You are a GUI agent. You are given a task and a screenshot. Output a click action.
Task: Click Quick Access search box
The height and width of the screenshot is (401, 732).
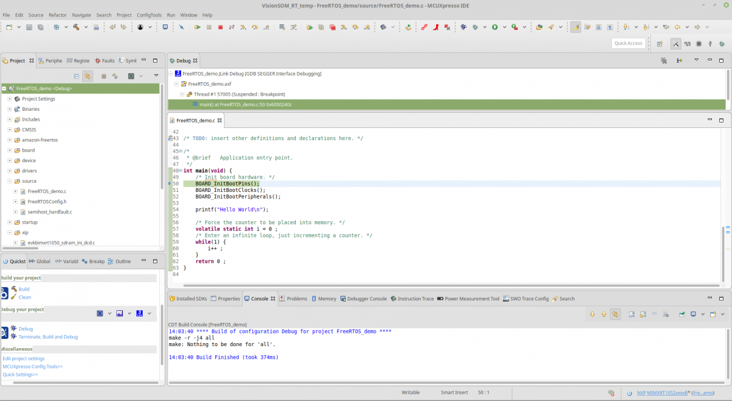(x=628, y=43)
